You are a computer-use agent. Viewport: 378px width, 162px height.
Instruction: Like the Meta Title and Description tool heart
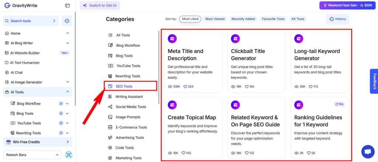185,87
